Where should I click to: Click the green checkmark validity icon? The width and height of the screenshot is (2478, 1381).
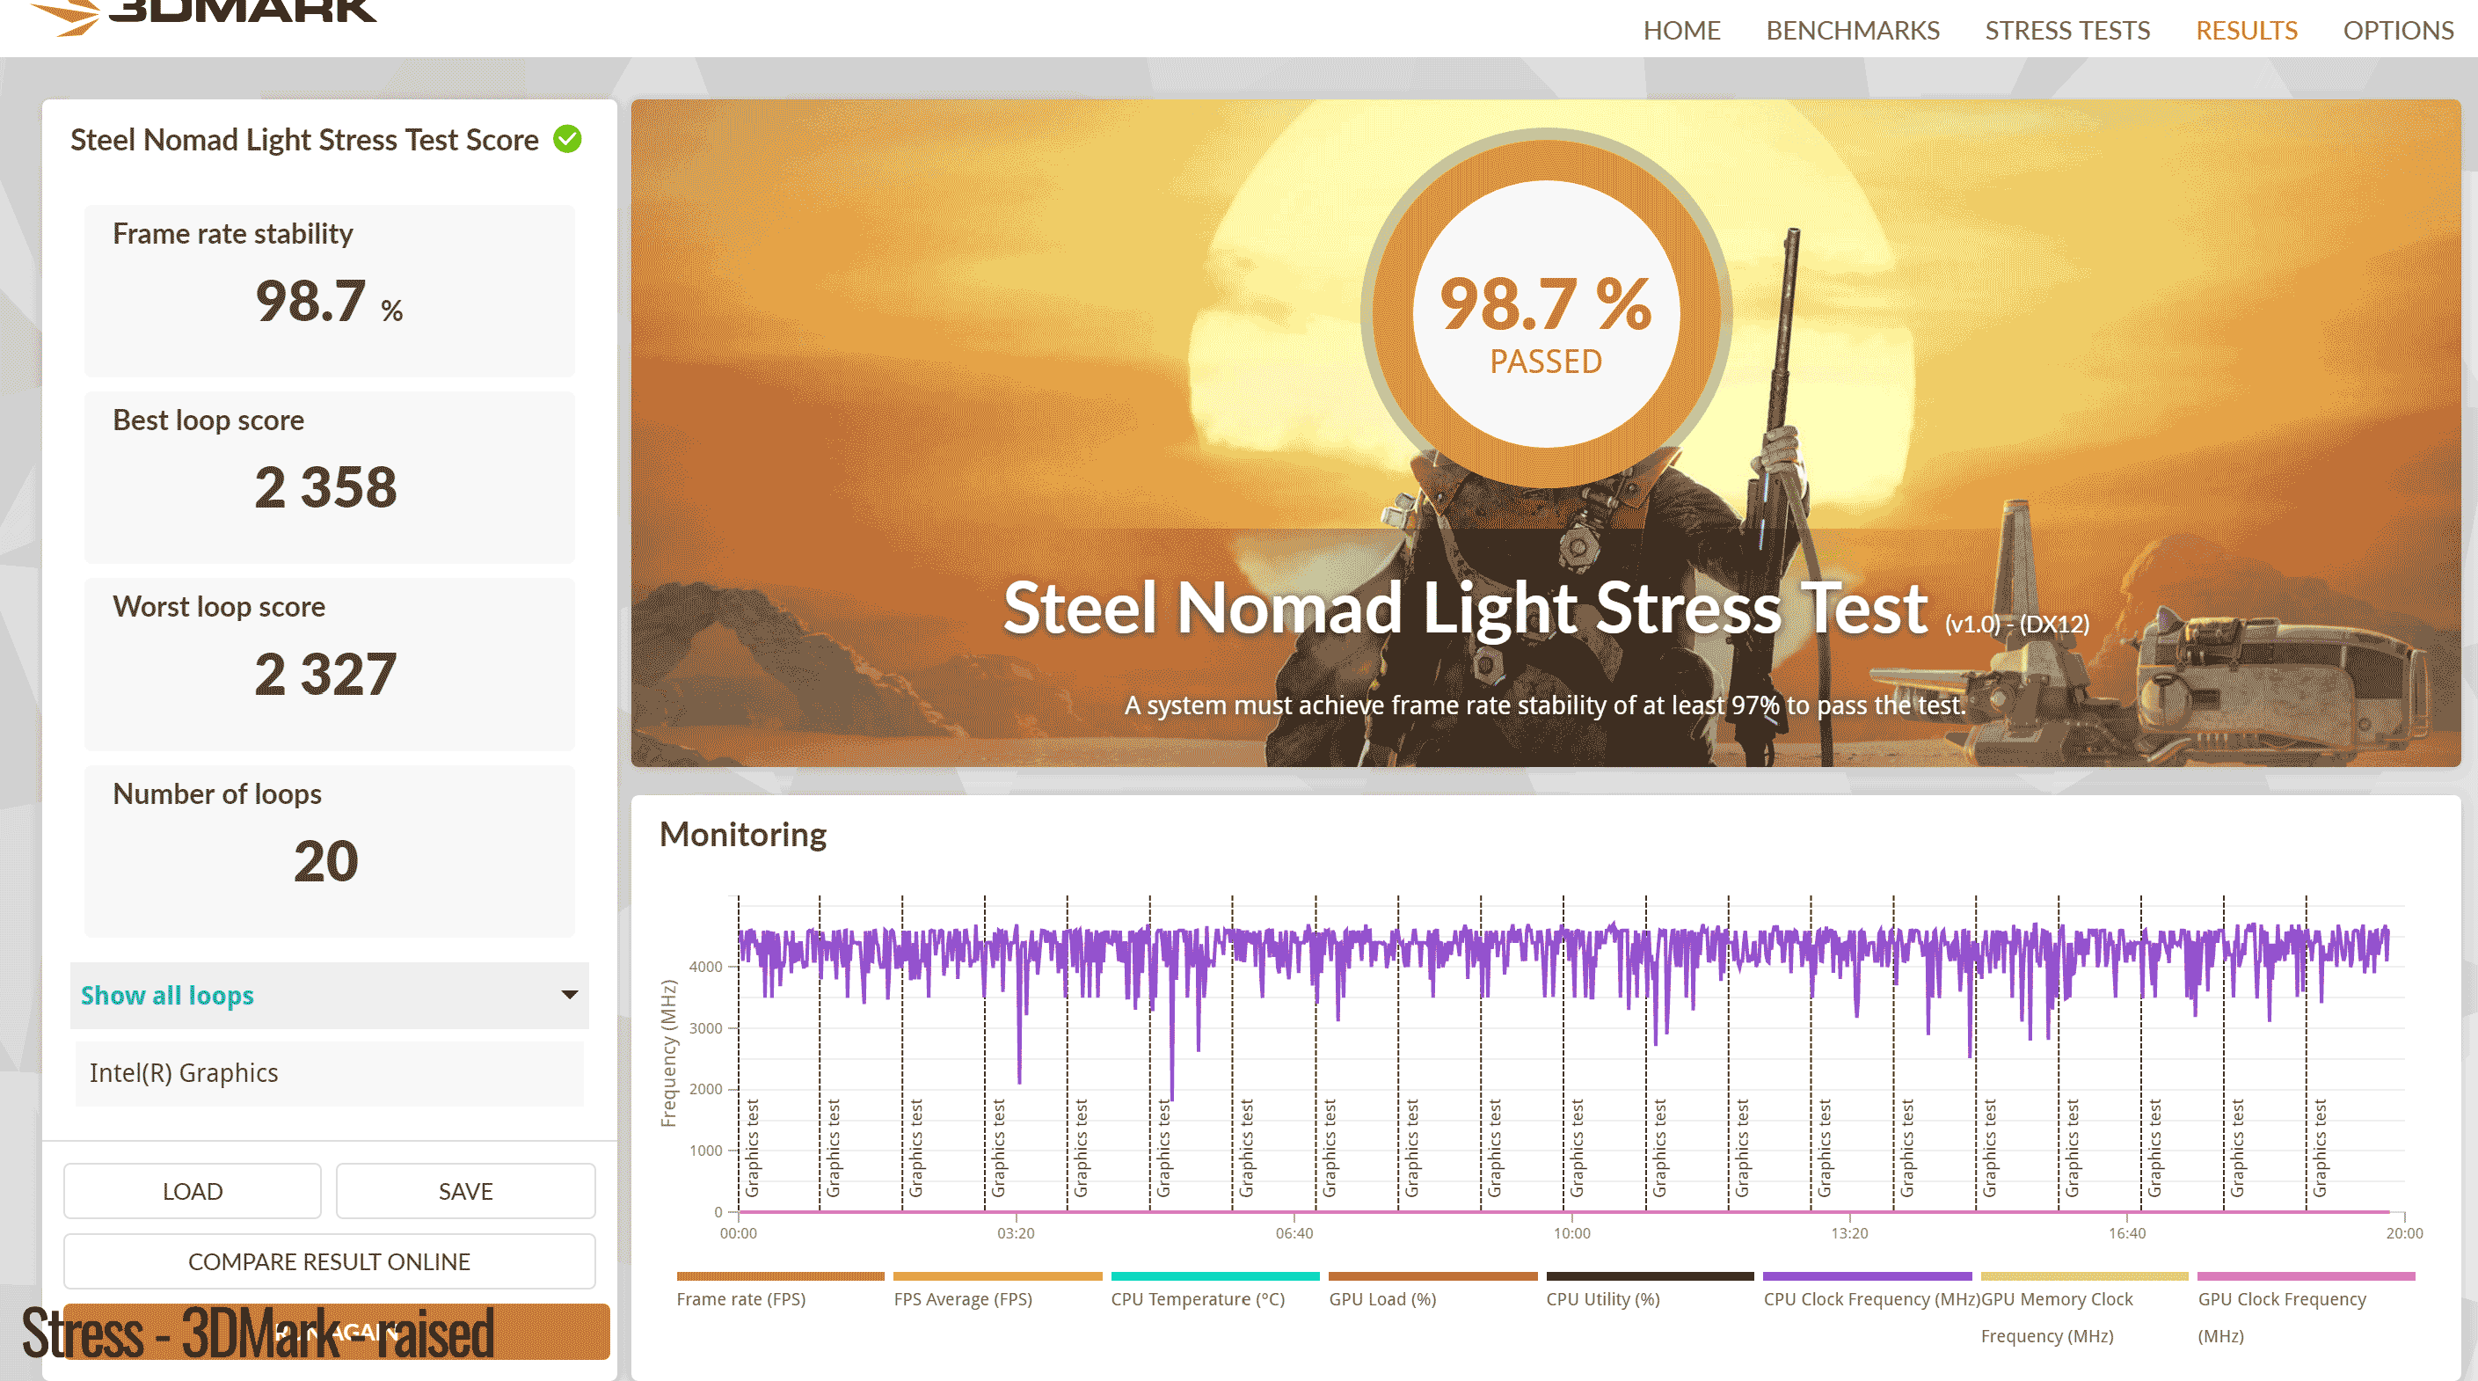tap(567, 140)
